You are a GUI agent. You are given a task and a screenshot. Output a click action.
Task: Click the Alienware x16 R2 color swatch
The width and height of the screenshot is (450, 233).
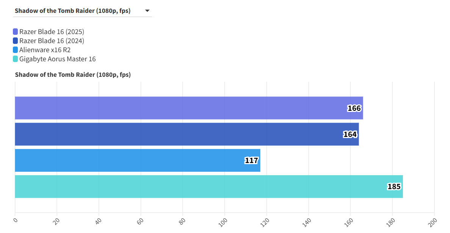pyautogui.click(x=16, y=50)
